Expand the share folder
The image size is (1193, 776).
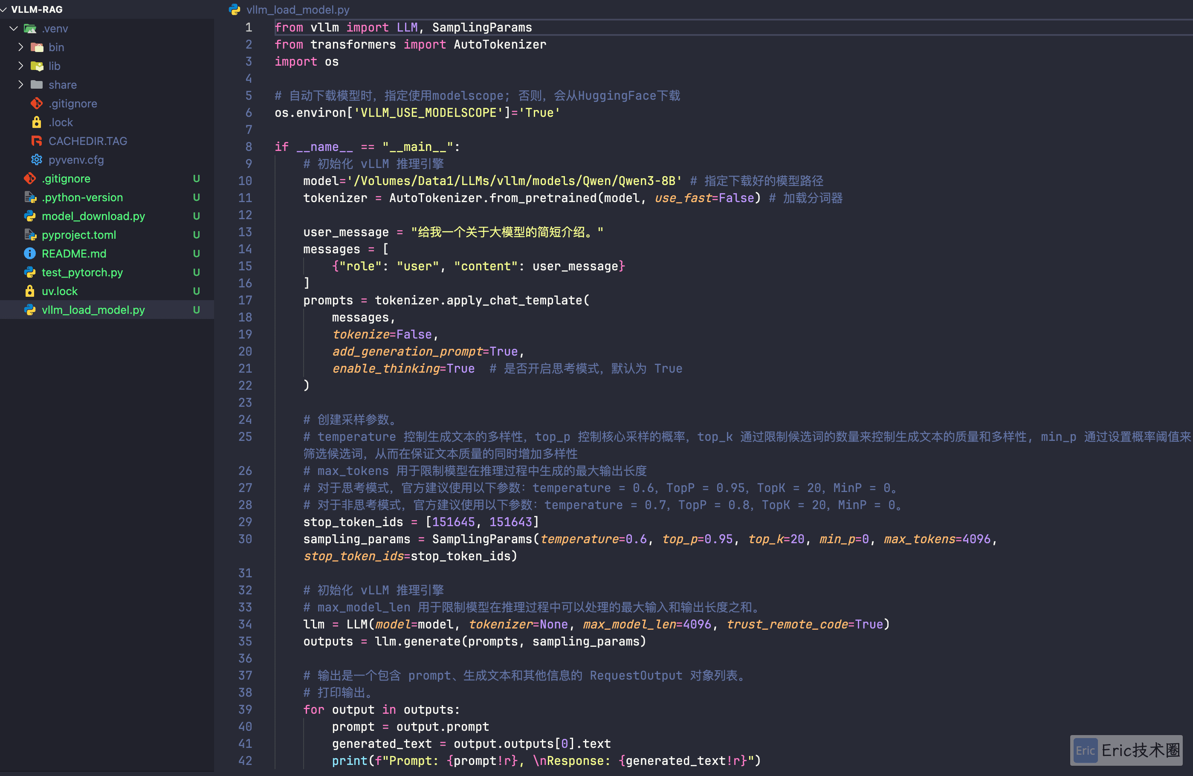[x=20, y=85]
